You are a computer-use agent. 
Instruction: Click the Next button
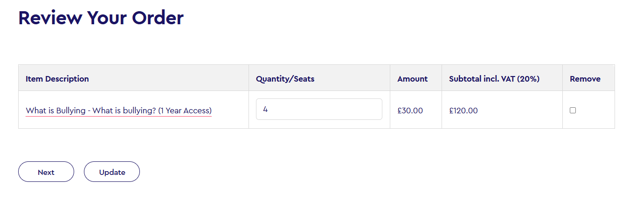(46, 172)
